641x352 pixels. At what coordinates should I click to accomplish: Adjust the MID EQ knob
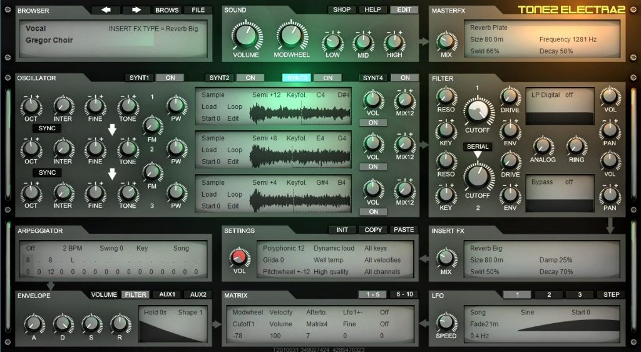[363, 43]
